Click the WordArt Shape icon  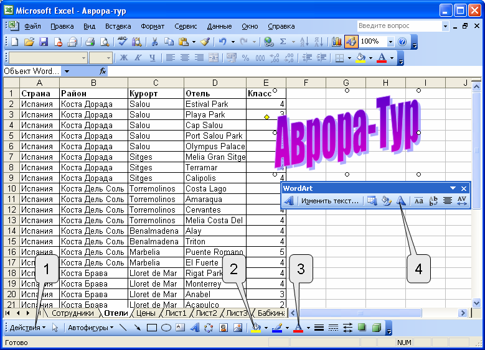(x=401, y=201)
